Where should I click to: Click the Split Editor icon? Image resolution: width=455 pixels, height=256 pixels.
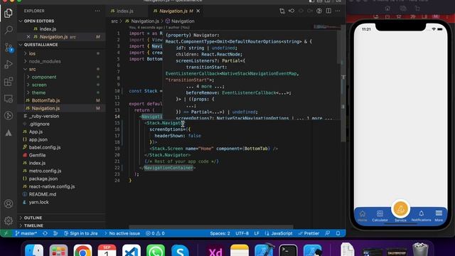tap(328, 11)
